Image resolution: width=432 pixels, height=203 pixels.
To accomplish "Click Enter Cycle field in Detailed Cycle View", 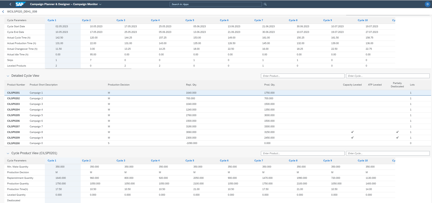I will click(x=388, y=76).
